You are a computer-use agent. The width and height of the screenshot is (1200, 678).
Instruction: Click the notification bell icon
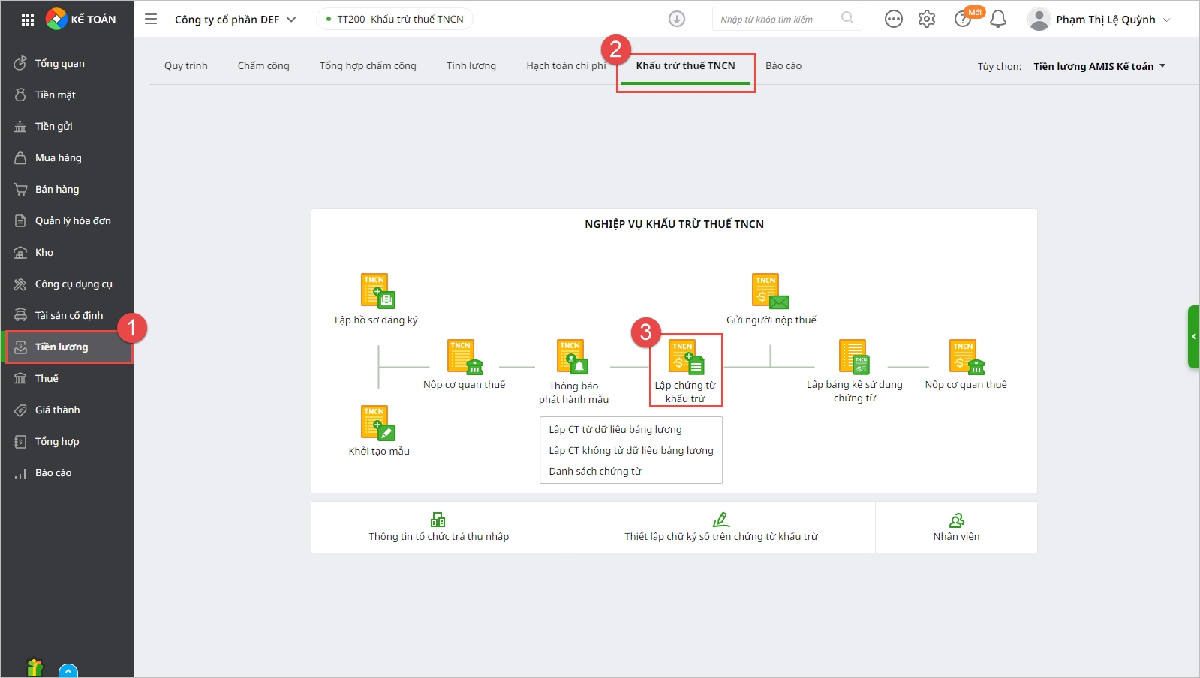pyautogui.click(x=998, y=19)
